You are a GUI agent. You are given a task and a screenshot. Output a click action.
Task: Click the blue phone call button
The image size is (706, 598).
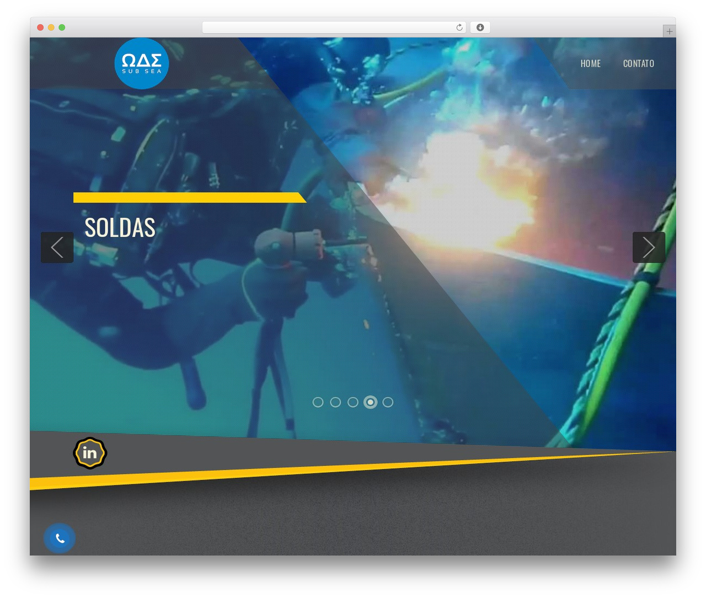pyautogui.click(x=60, y=538)
